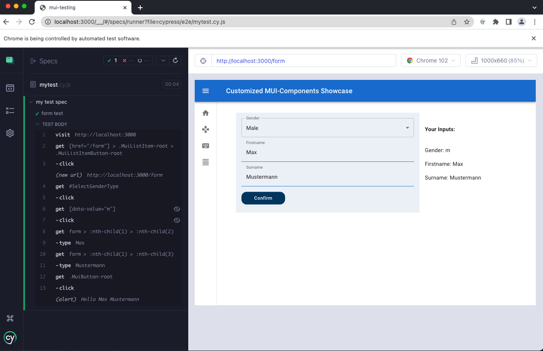Open the keyboard icon form page

click(x=206, y=146)
